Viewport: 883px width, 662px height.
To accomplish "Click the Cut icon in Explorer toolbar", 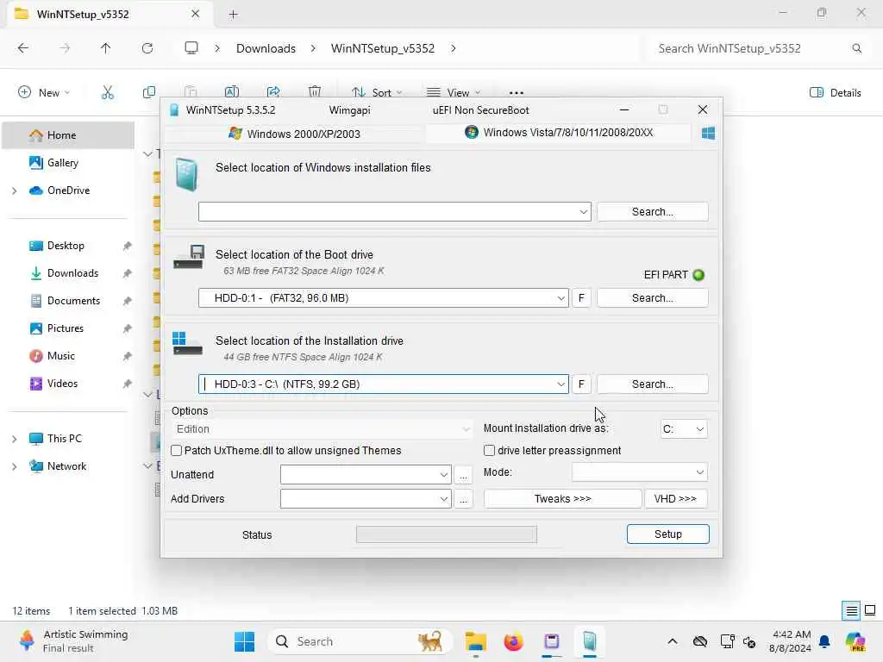I will [x=108, y=92].
